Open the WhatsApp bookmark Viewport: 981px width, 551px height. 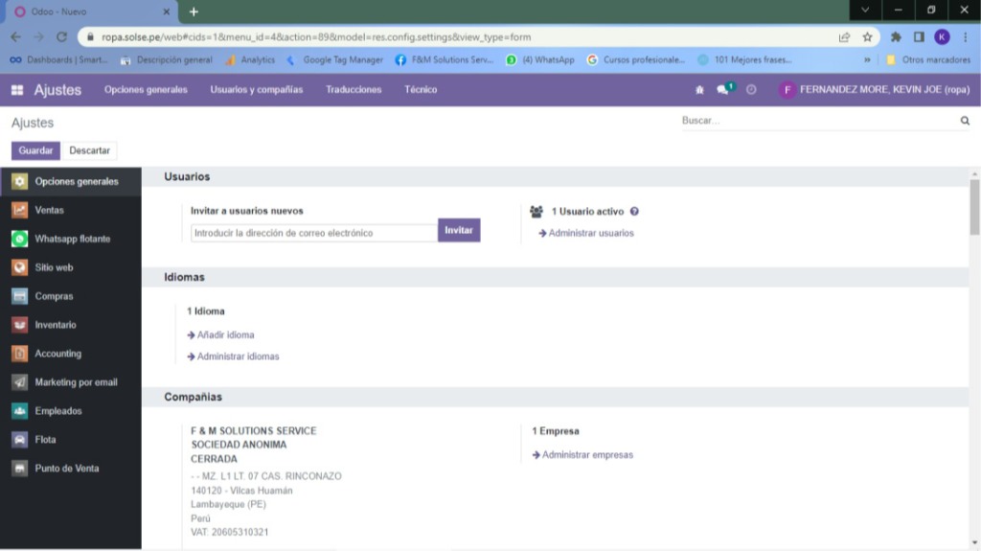point(540,60)
